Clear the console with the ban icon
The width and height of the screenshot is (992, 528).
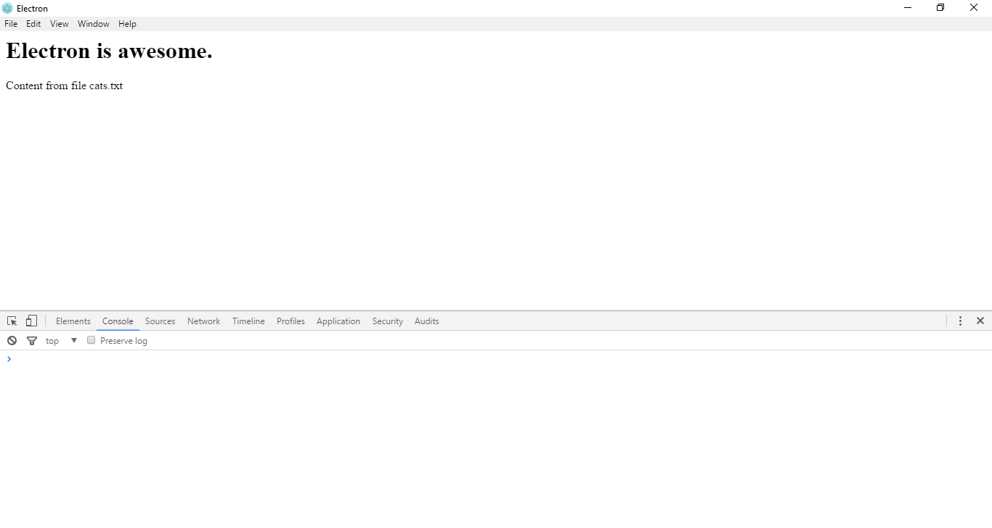(12, 341)
